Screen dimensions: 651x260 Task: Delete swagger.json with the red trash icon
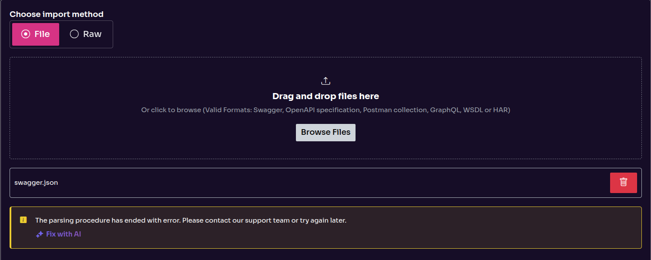(623, 183)
